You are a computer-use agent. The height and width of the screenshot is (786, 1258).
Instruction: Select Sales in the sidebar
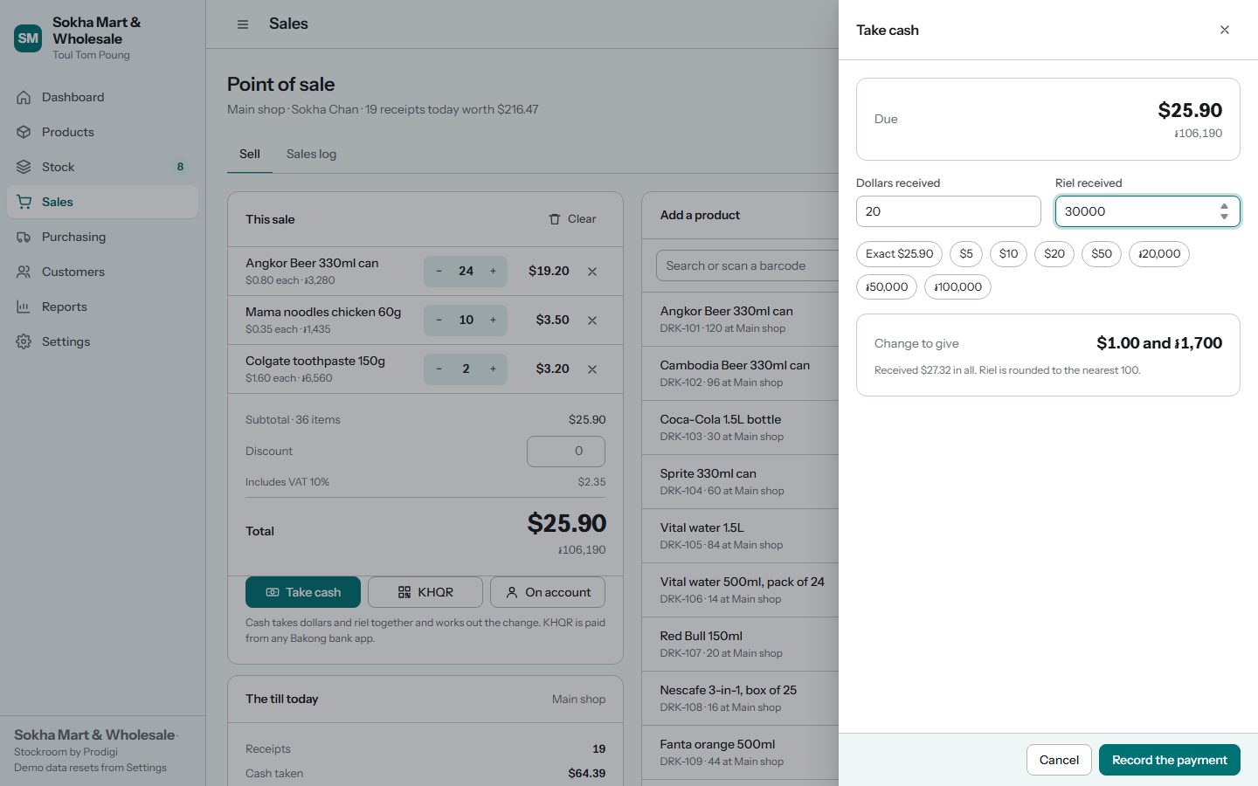(x=102, y=202)
